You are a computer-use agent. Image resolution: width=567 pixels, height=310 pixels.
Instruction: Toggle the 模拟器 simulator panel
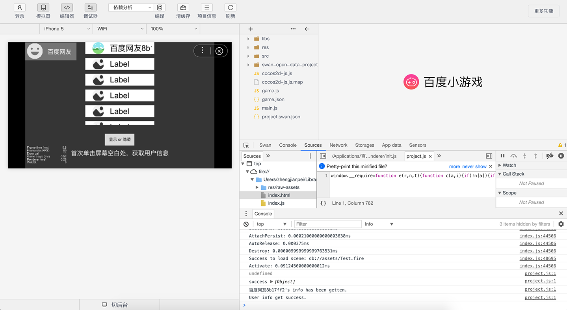pos(43,7)
